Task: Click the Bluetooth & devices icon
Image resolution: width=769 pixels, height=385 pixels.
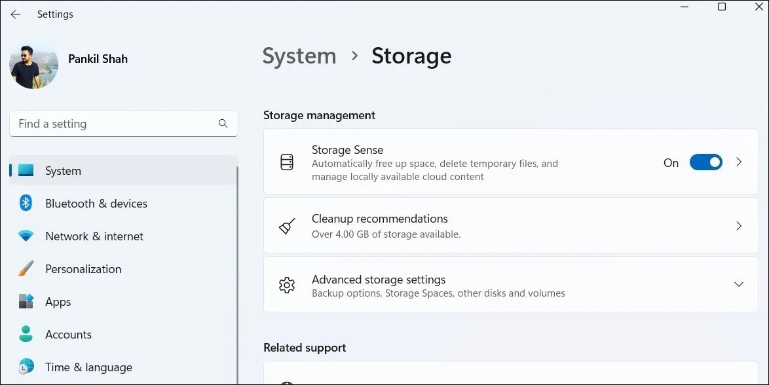Action: (x=25, y=203)
